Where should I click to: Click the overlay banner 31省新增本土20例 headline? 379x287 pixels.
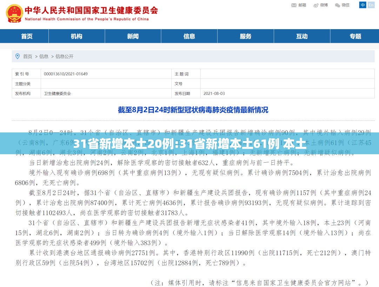189,144
